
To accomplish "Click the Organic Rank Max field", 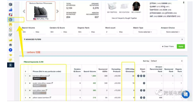I will (96, 32).
